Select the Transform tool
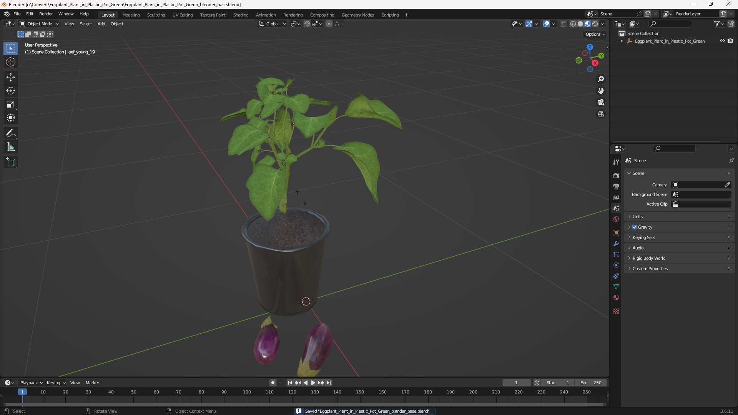This screenshot has height=415, width=738. [x=11, y=118]
